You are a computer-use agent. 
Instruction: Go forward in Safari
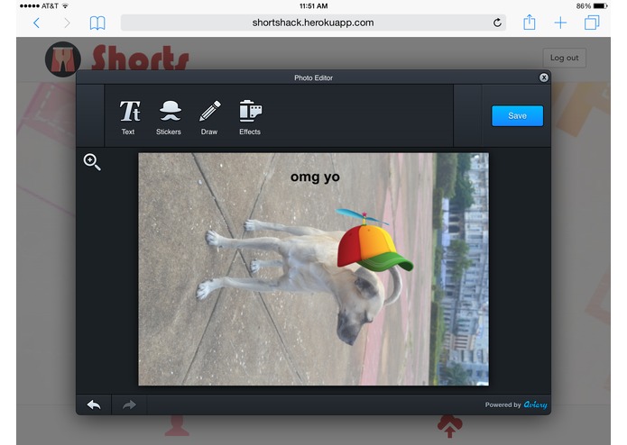(67, 23)
